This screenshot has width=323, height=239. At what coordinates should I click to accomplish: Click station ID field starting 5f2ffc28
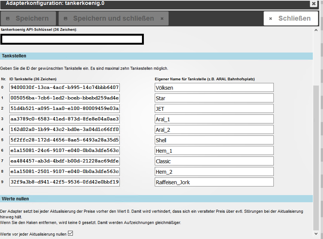tap(65, 140)
